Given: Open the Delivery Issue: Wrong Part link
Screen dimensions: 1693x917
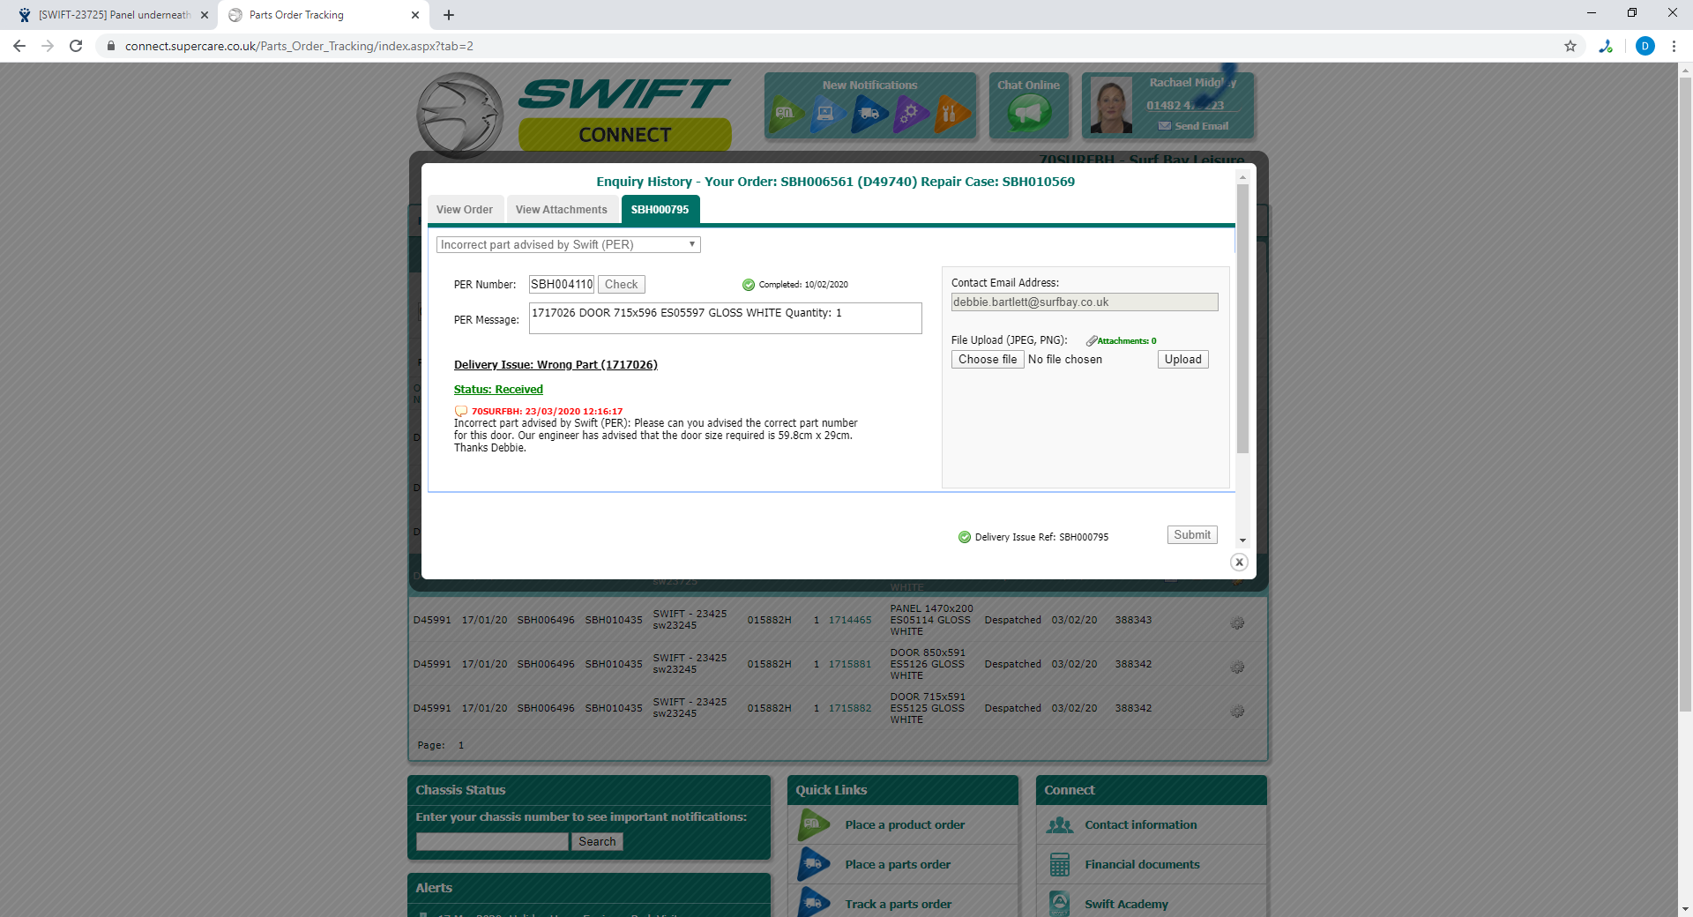Looking at the screenshot, I should click(556, 365).
